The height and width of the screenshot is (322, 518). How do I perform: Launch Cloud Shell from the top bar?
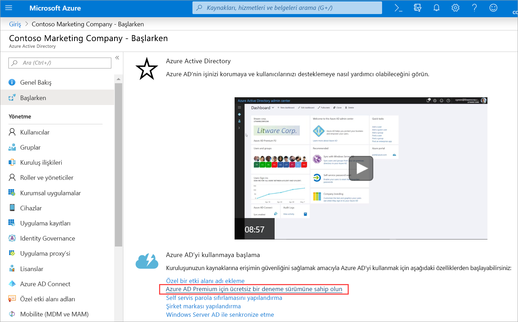[398, 8]
